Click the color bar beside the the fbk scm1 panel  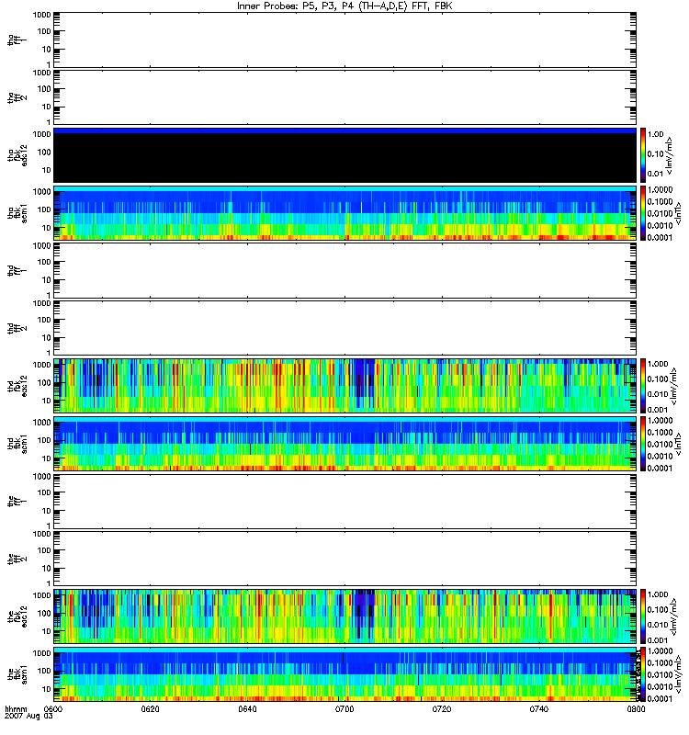point(643,674)
